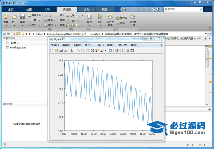Viewport: 214px width, 149px height.
Task: Switch to the 主页 ribbon tab
Action: (x=11, y=10)
